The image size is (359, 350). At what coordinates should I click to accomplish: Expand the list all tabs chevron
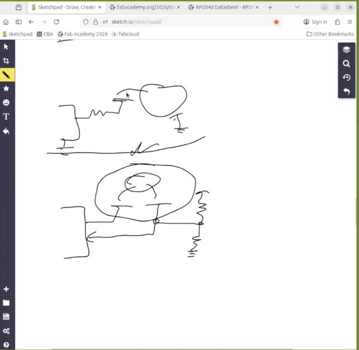297,7
